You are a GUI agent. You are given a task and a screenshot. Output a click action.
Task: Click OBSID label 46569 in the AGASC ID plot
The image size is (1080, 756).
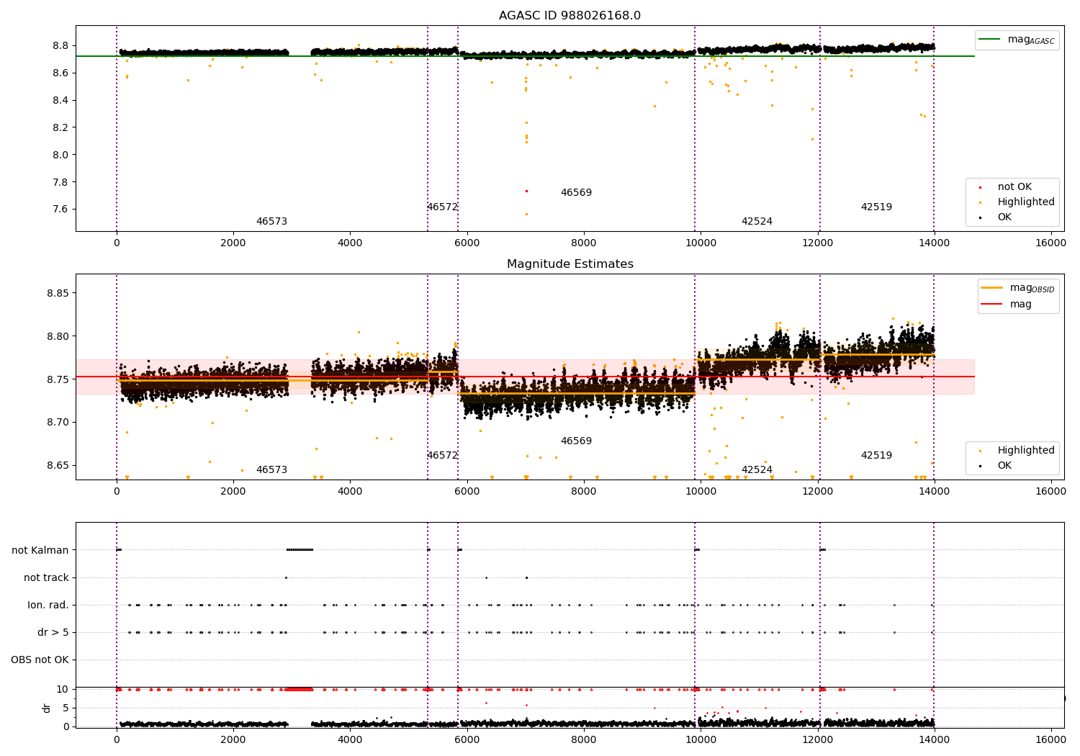[x=576, y=193]
